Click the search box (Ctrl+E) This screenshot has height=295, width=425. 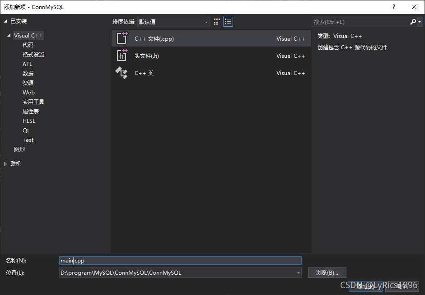tap(360, 22)
